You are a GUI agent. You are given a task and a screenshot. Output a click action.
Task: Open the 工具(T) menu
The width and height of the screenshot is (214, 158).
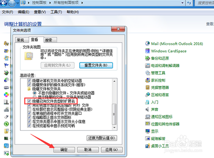(x=56, y=12)
